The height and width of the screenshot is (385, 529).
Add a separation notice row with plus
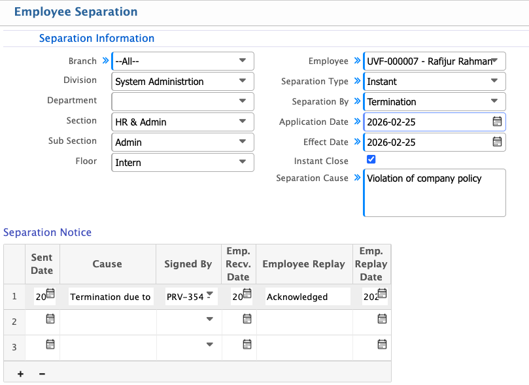pos(20,374)
